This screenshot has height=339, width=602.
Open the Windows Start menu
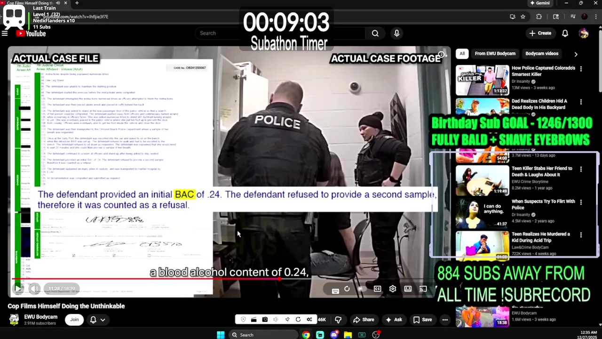pos(221,335)
